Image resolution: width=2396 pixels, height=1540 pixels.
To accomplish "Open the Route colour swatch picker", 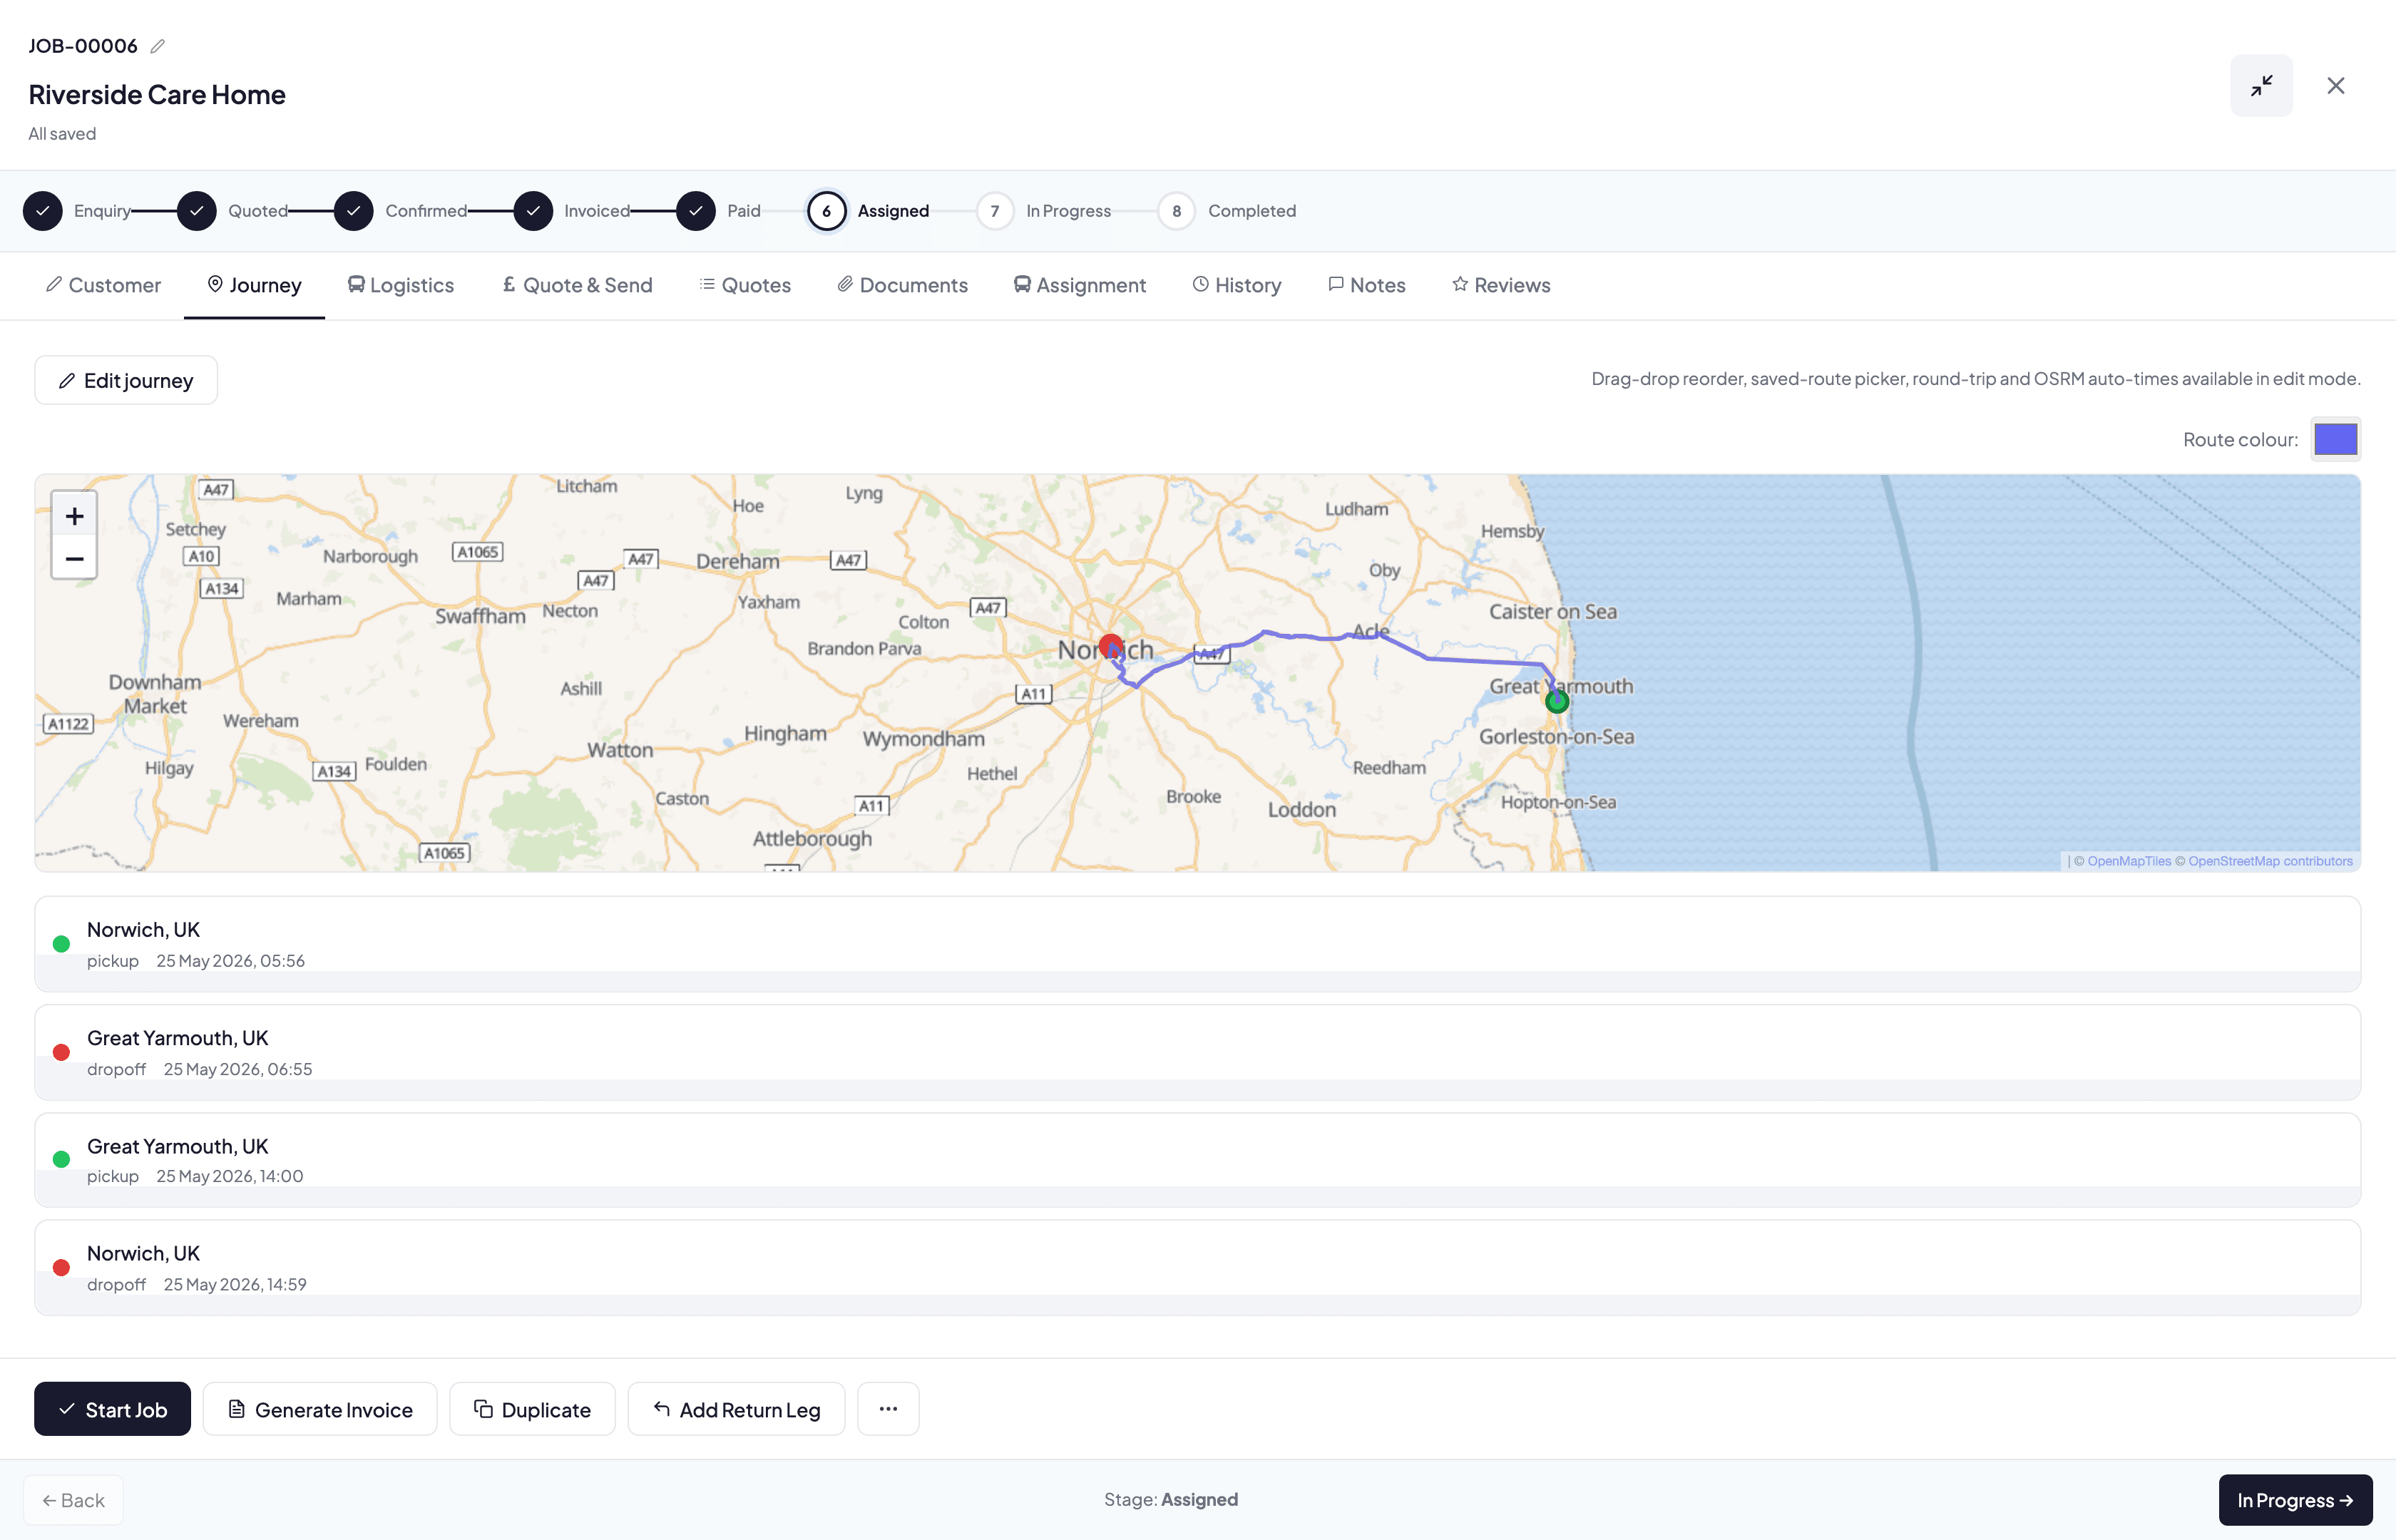I will pos(2336,439).
